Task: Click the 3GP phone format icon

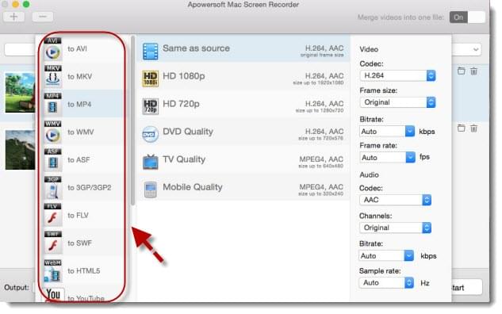Action: 53,188
